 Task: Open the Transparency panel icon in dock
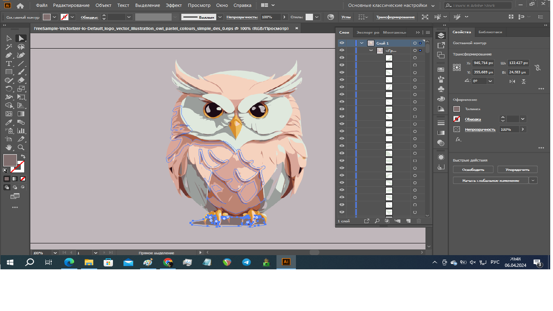tap(441, 143)
